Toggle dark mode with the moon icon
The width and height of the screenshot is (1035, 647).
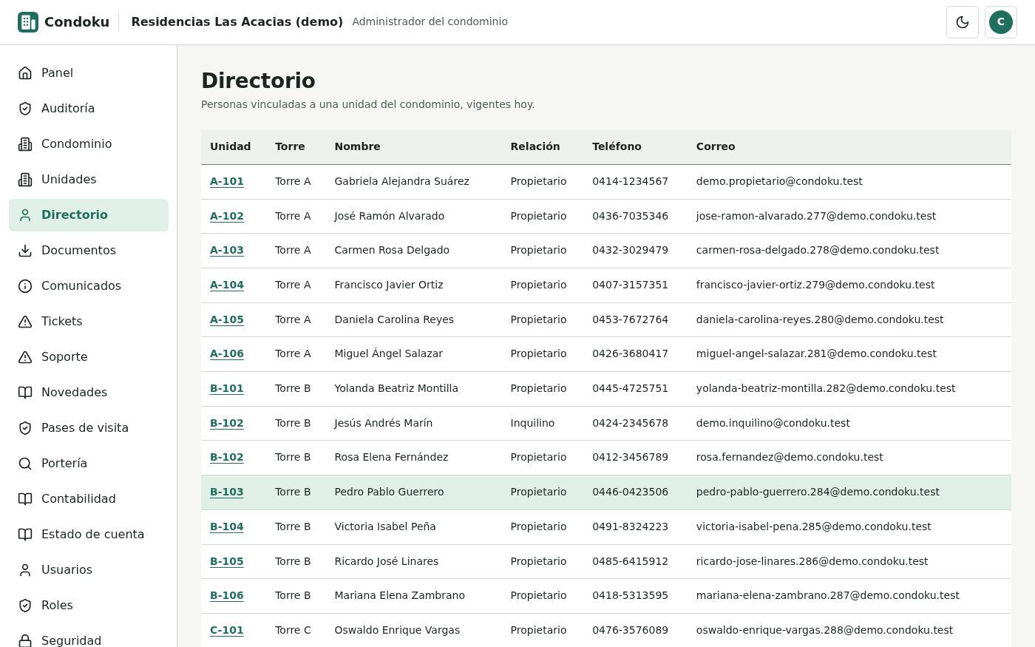point(963,22)
